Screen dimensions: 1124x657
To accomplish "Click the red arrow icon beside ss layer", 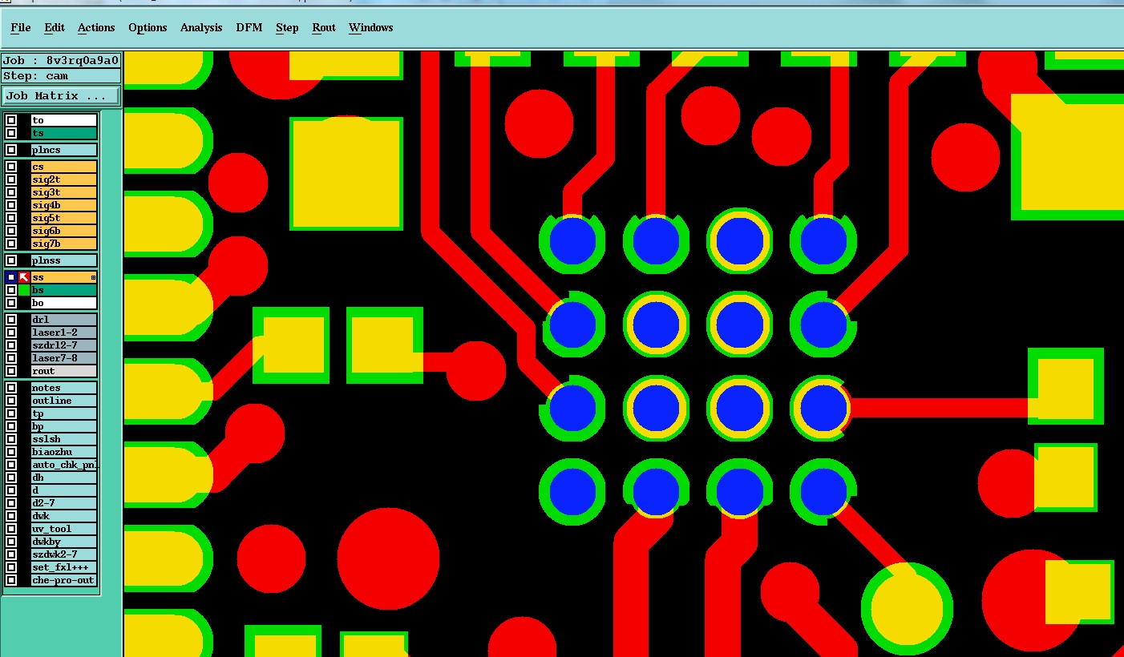I will (x=24, y=277).
